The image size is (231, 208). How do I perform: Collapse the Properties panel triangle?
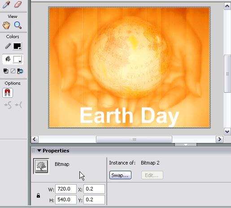pyautogui.click(x=39, y=151)
